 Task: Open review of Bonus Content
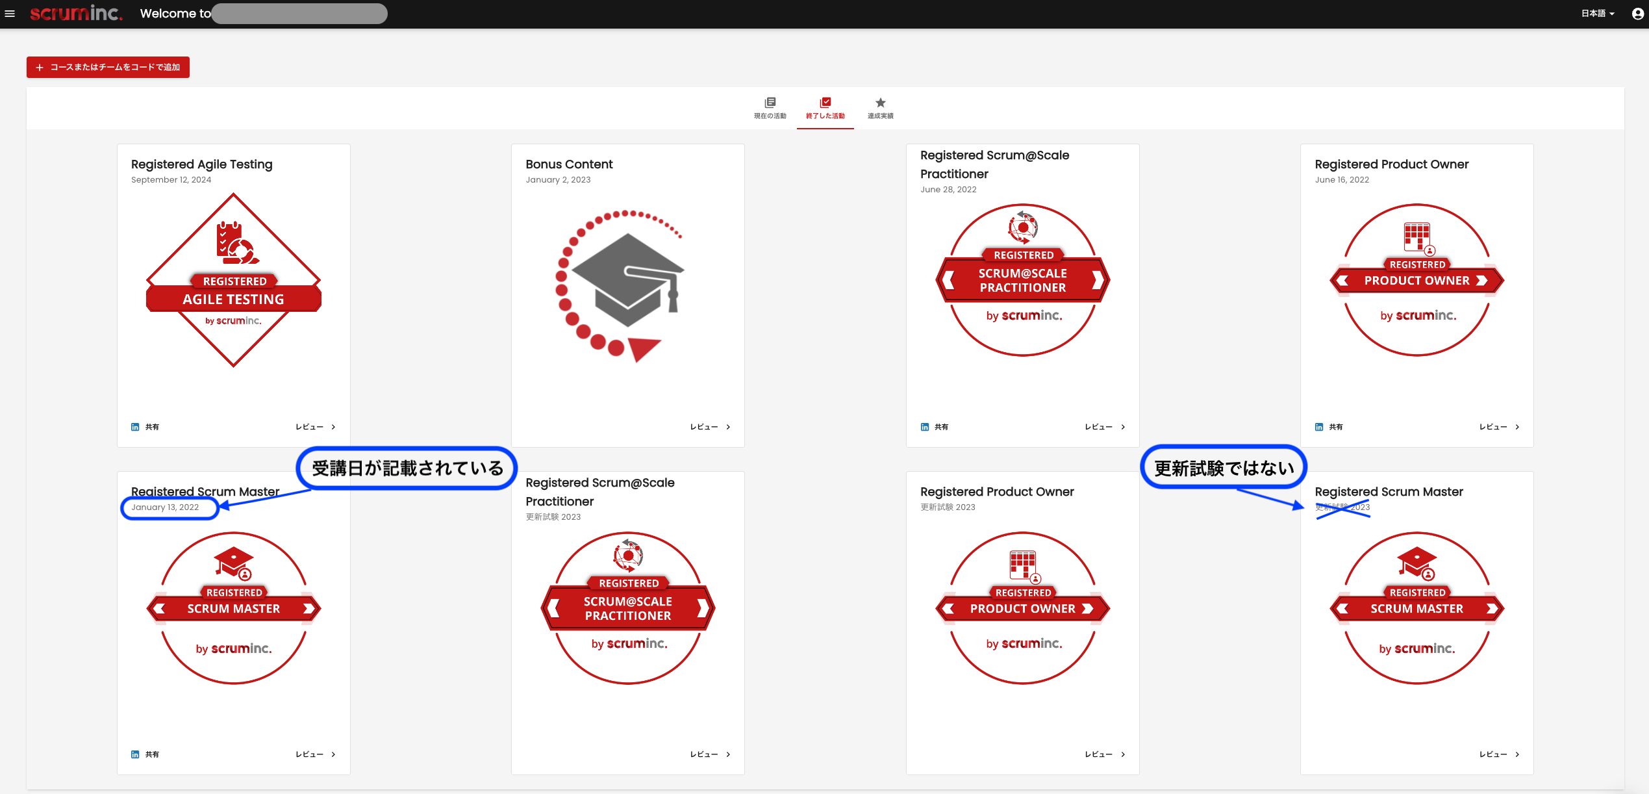711,427
